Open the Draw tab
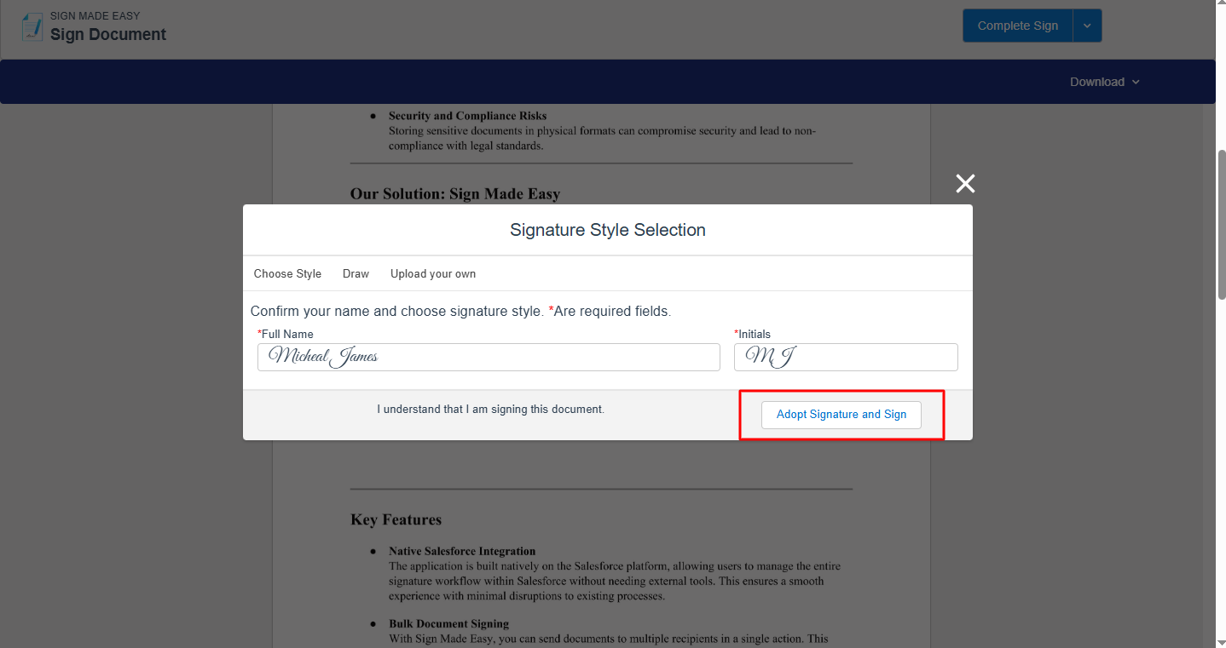 pos(356,273)
